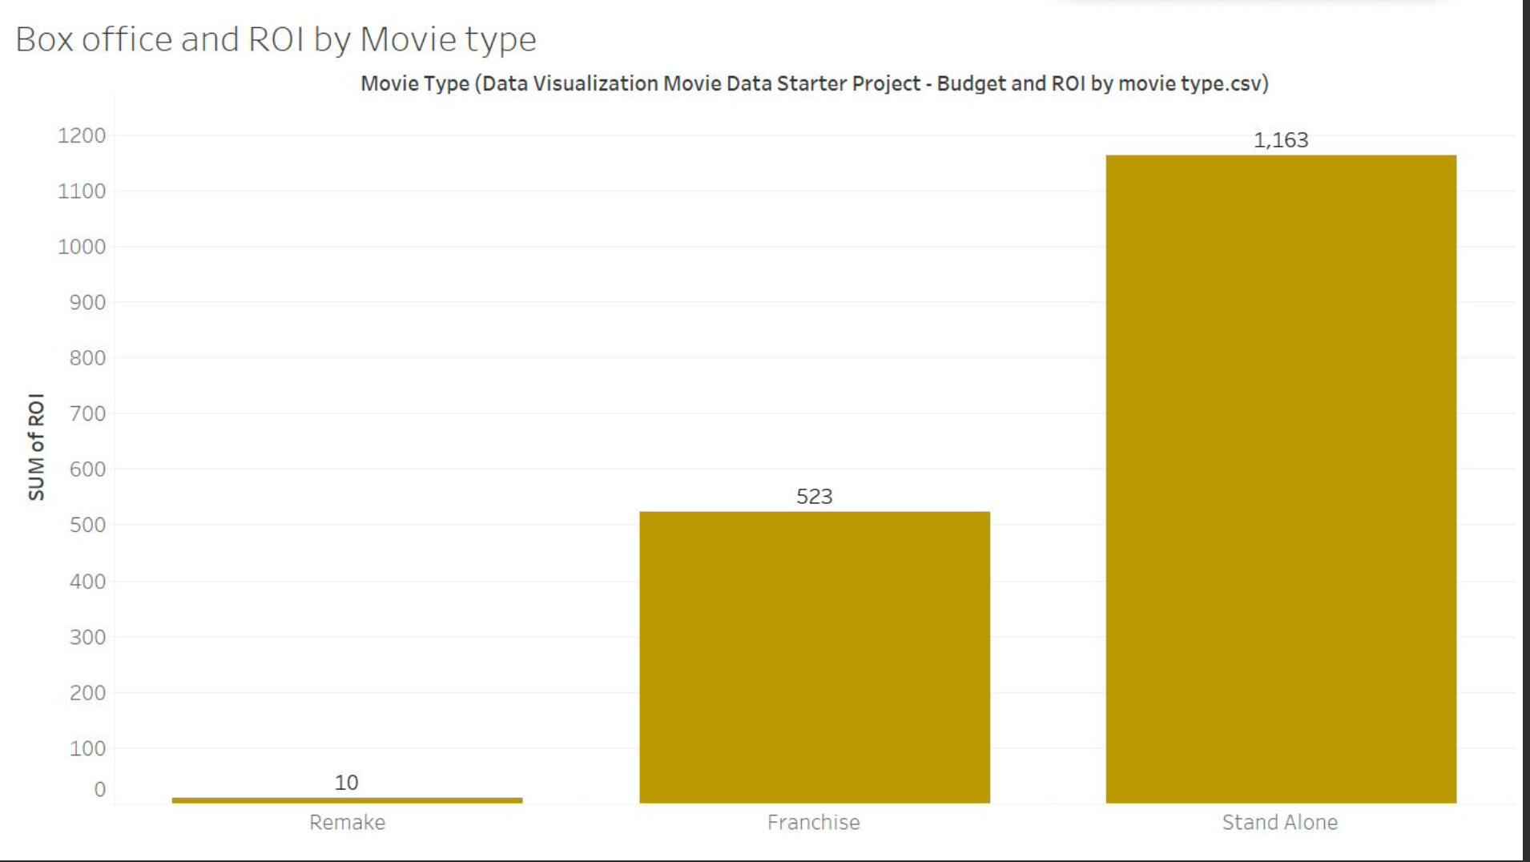Select the 10 label above Remake
Screen dimensions: 1530x862
(x=346, y=783)
